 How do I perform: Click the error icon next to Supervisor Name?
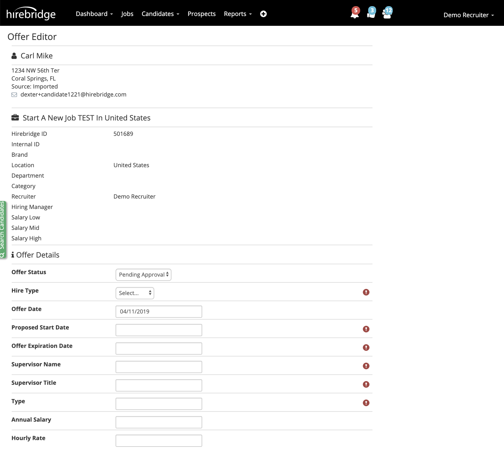click(366, 366)
